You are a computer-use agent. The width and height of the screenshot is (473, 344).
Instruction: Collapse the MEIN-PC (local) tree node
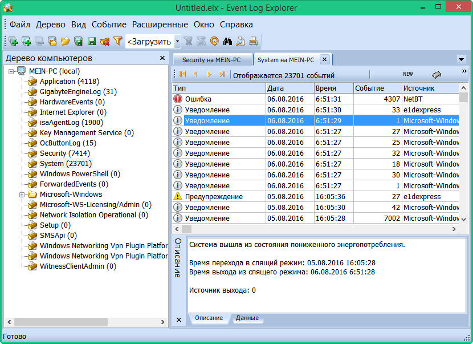(12, 71)
